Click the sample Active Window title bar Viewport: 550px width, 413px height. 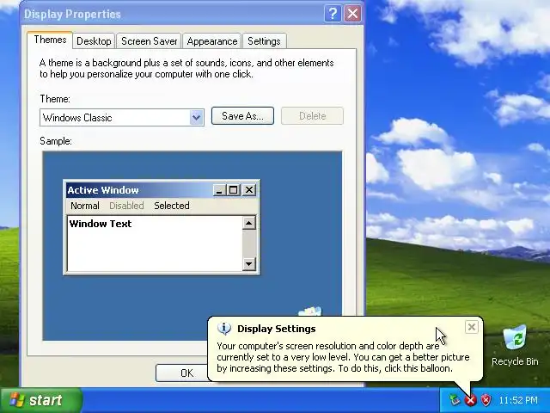139,190
